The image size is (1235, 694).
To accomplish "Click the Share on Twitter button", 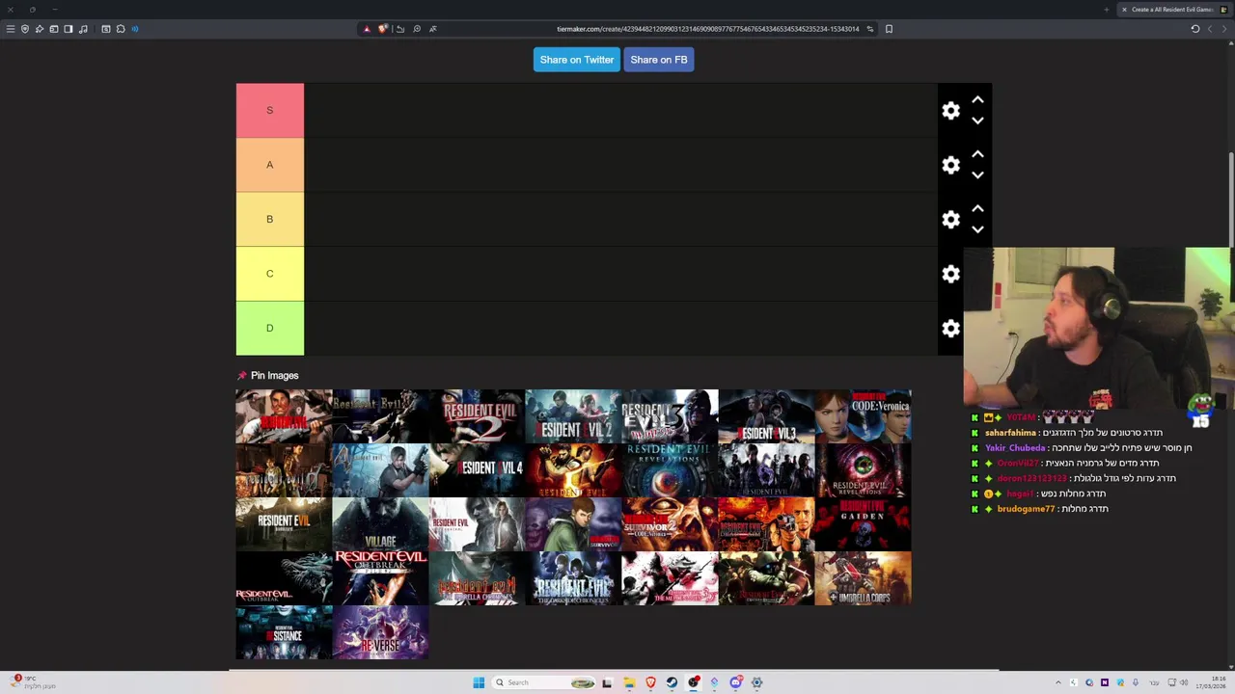I will click(x=576, y=60).
